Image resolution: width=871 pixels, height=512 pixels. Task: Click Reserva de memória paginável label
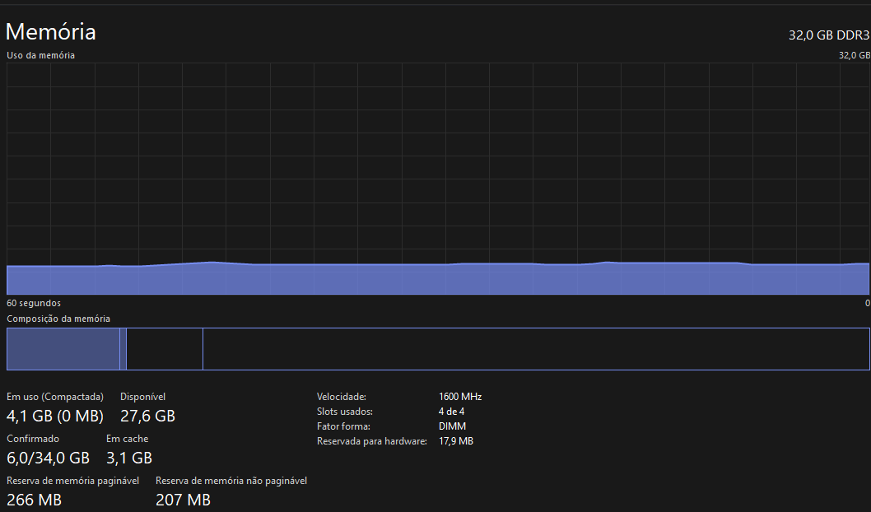(72, 481)
